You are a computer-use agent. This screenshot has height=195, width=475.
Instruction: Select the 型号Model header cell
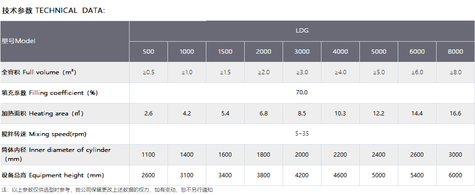pyautogui.click(x=19, y=41)
